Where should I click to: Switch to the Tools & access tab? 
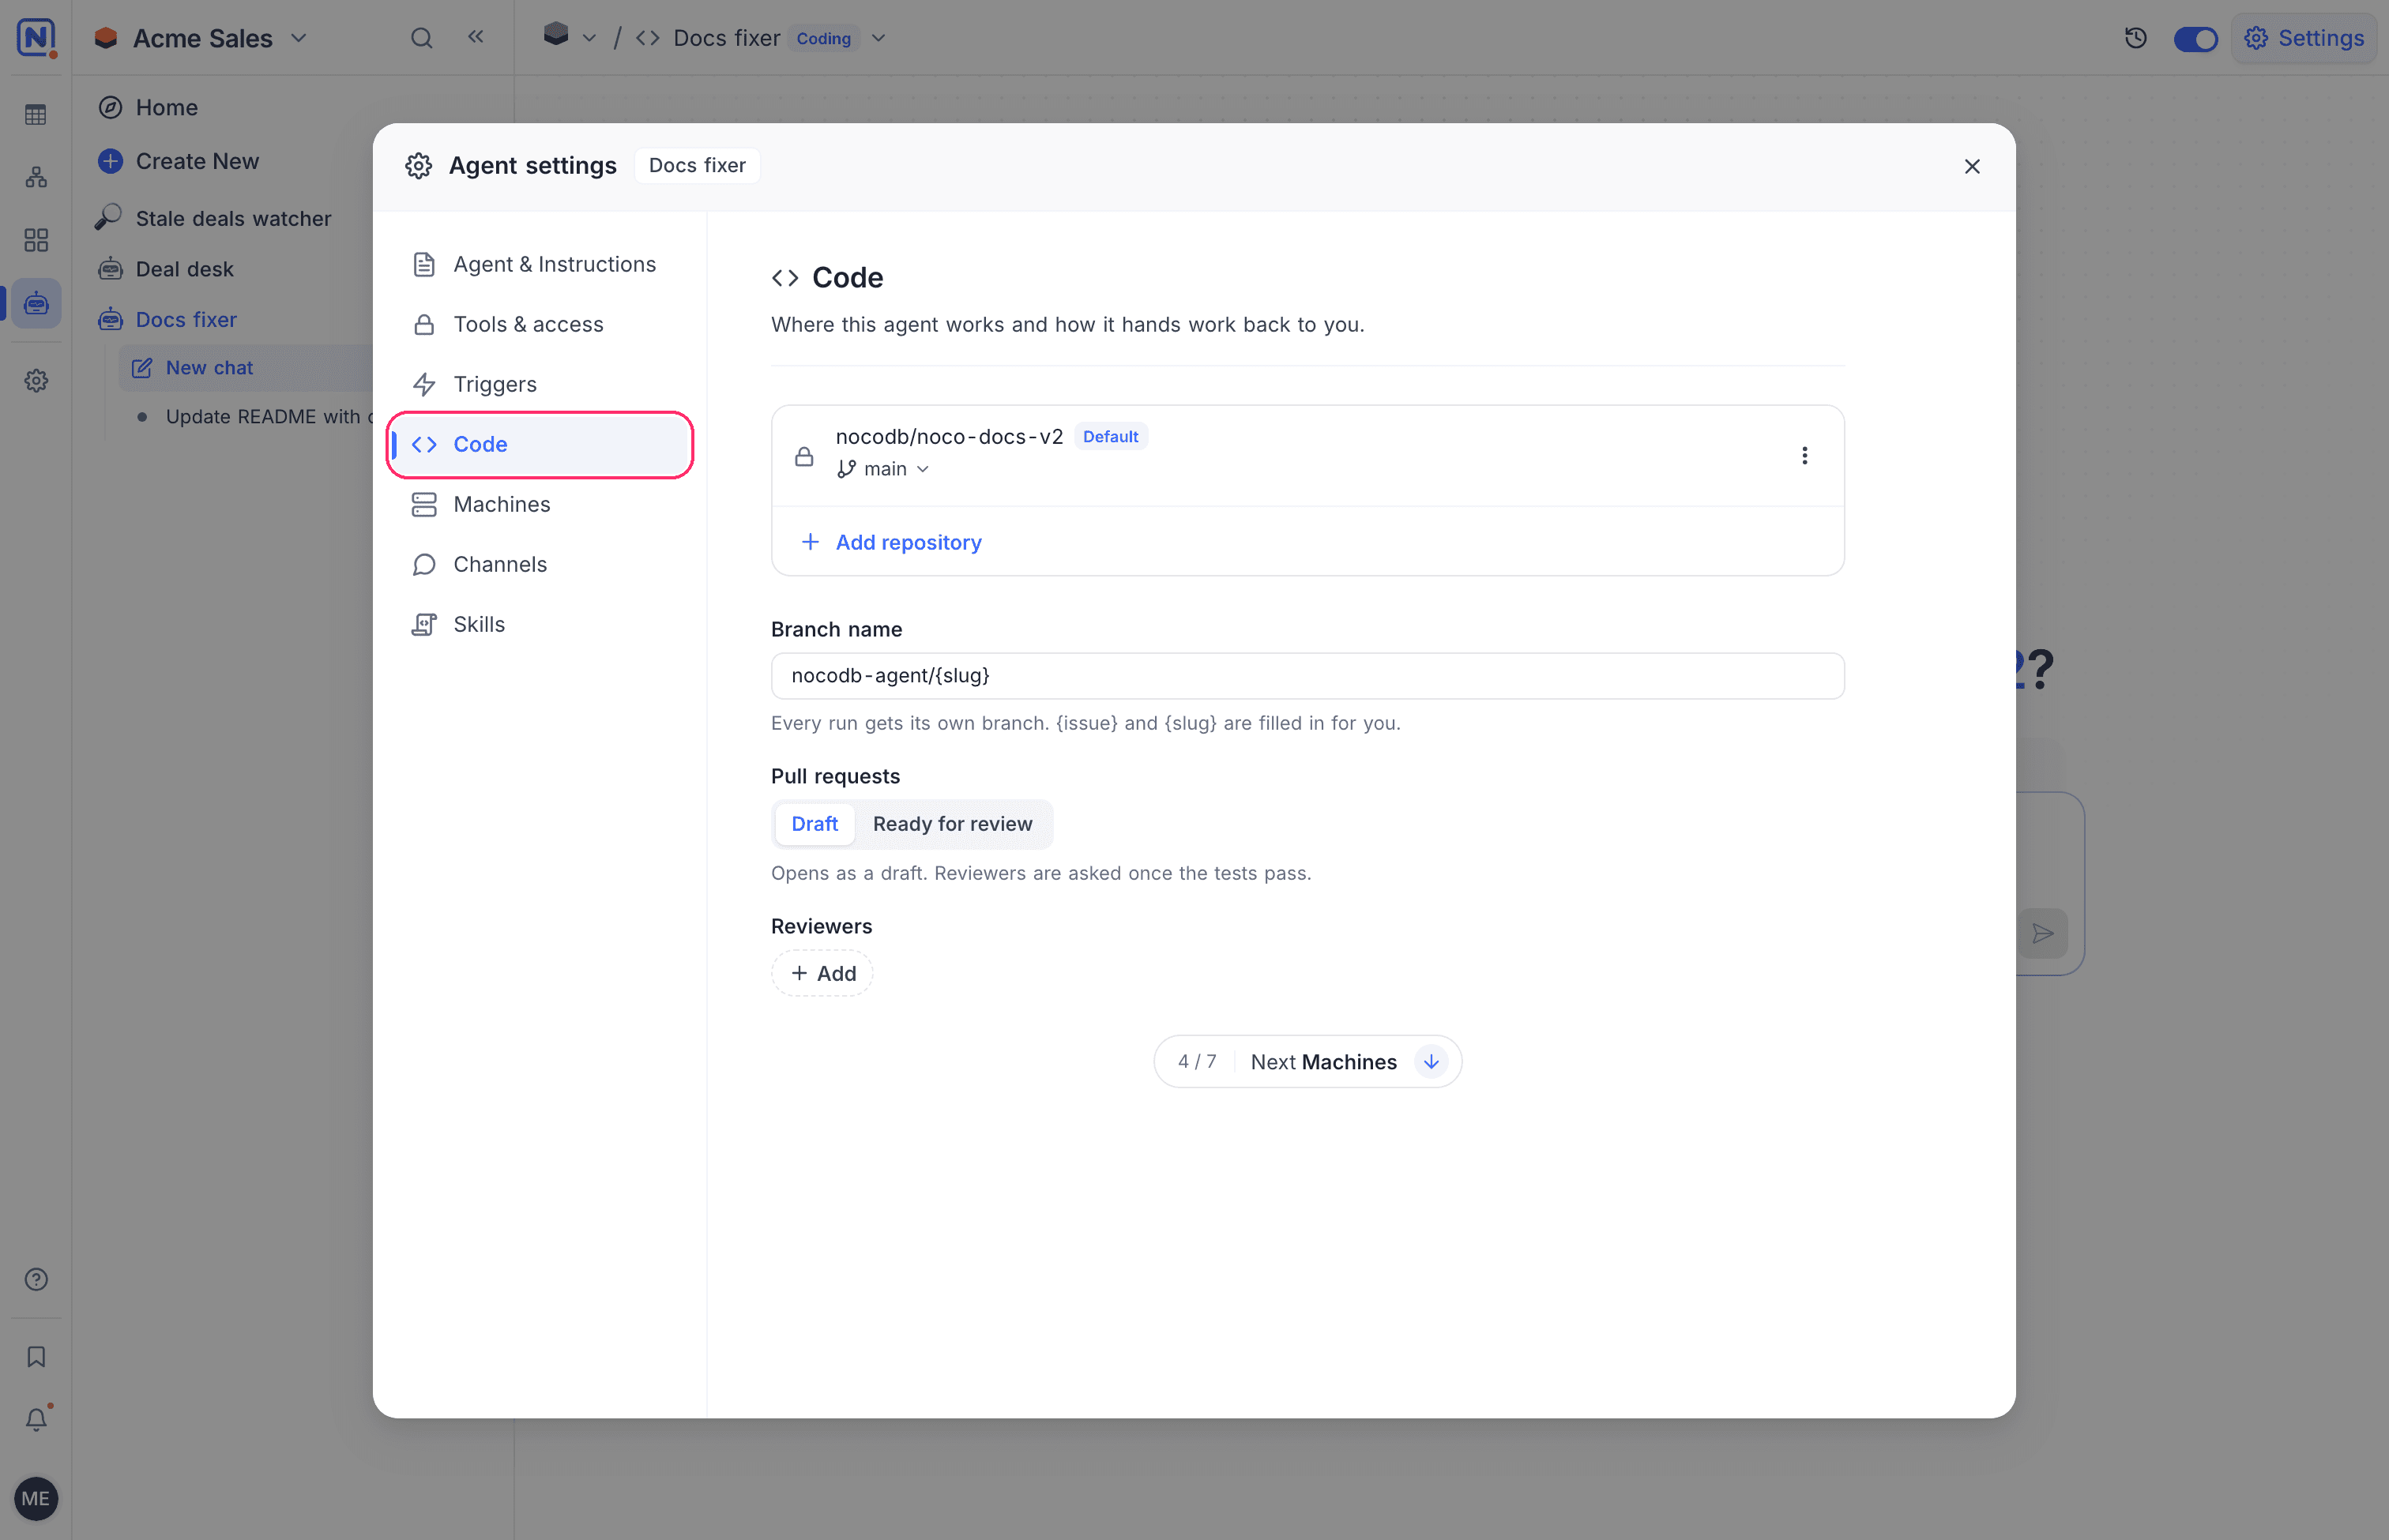coord(540,324)
